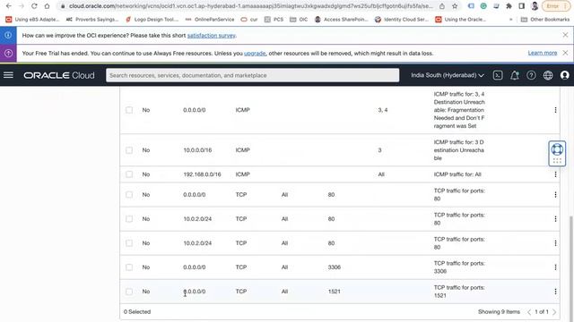The width and height of the screenshot is (574, 322).
Task: Select checkbox for 192.168.0.0/16 ICMP rule
Action: tap(129, 174)
